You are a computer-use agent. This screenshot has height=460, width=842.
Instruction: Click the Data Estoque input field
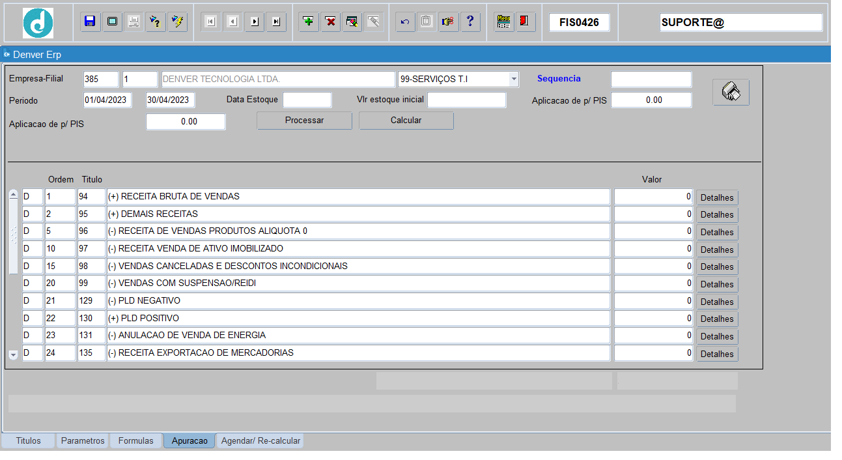[x=307, y=100]
